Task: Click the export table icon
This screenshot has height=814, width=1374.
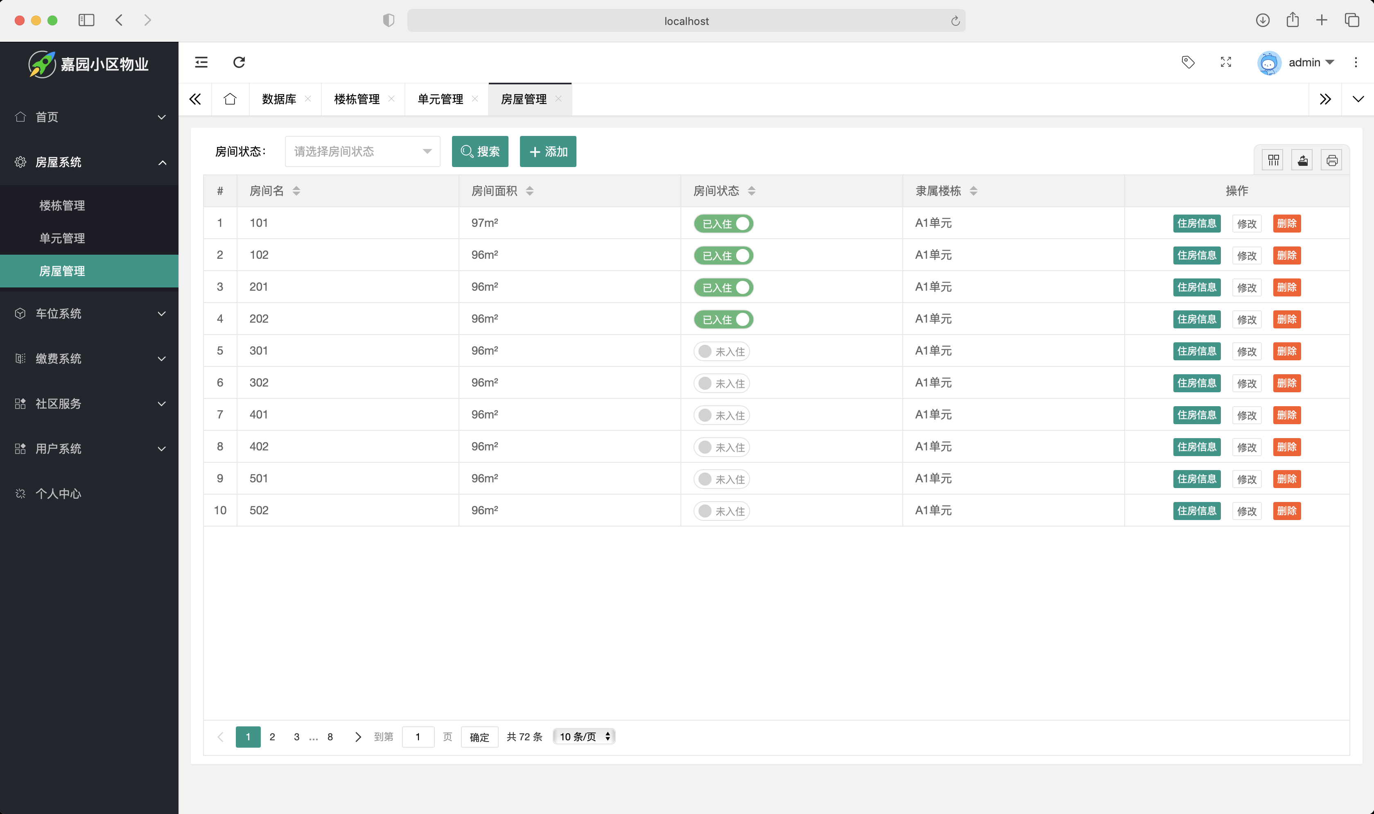Action: (x=1302, y=160)
